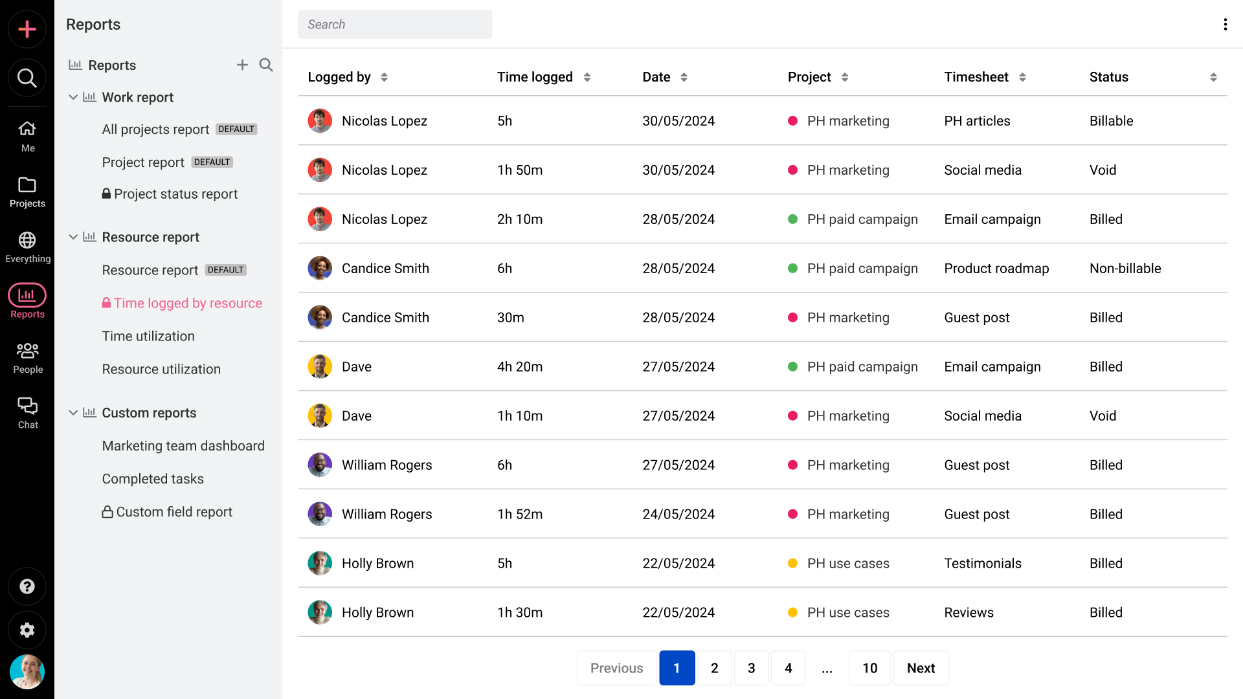Sort by Project column
This screenshot has width=1243, height=699.
(845, 77)
